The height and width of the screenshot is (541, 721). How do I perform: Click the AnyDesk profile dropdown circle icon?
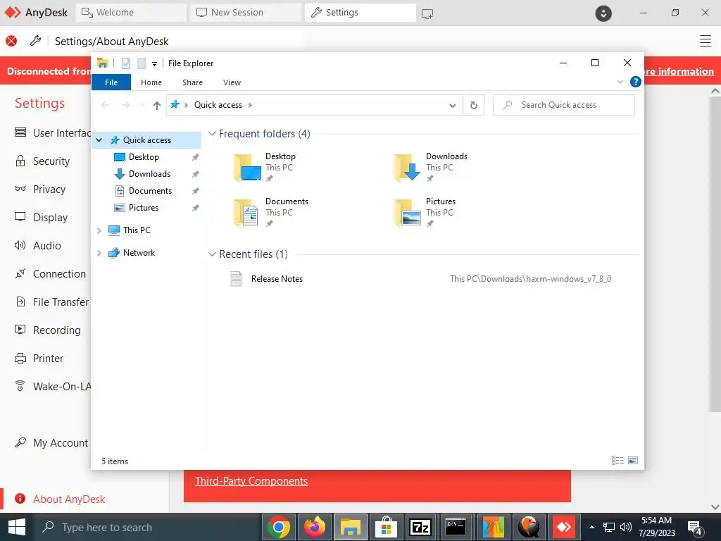[603, 13]
